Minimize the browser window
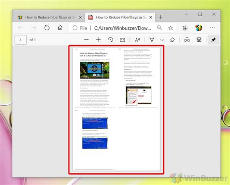This screenshot has width=230, height=185. coord(186,14)
